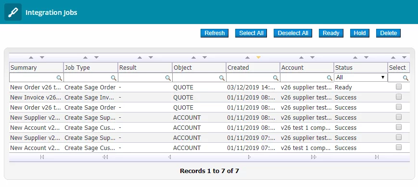Tick checkbox for Success New Order row
418x187 pixels.
pyautogui.click(x=399, y=107)
